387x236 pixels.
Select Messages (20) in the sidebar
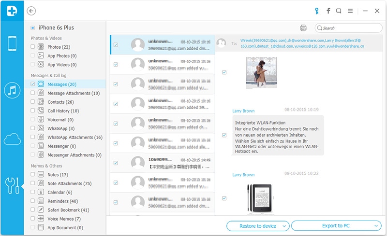(x=65, y=84)
